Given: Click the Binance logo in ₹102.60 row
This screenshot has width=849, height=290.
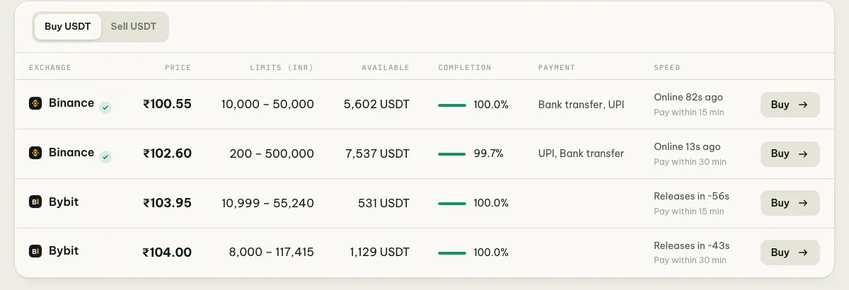Looking at the screenshot, I should (35, 153).
